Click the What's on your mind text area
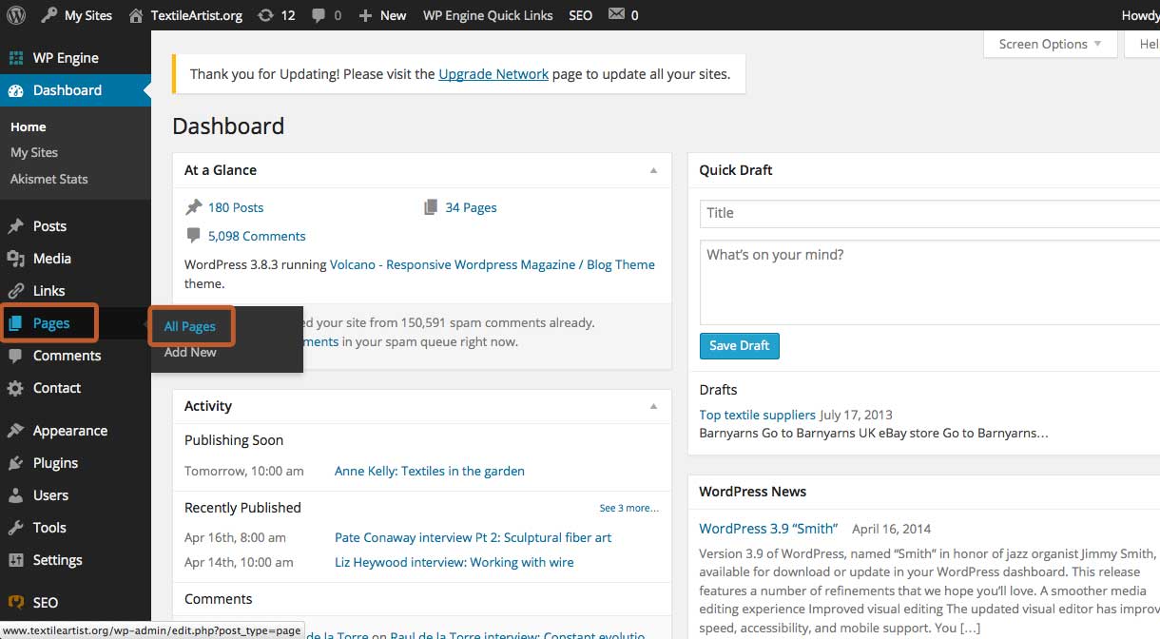Screen dimensions: 1160x639 [929, 282]
